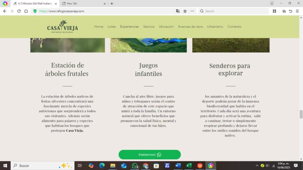
Task: Click the fruit tree station image
Action: click(68, 45)
